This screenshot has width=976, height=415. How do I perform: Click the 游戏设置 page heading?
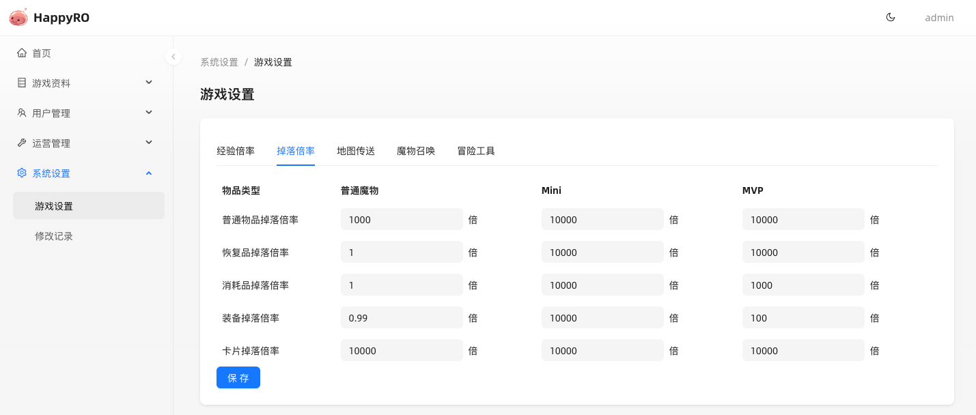tap(227, 94)
